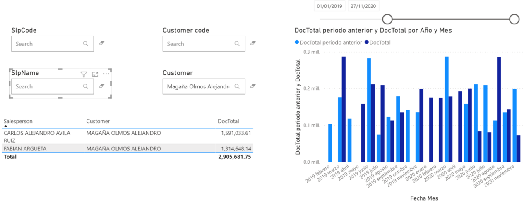Click the Customer field containing Magaña Olmos Alejandro
This screenshot has height=203, width=524.
204,86
